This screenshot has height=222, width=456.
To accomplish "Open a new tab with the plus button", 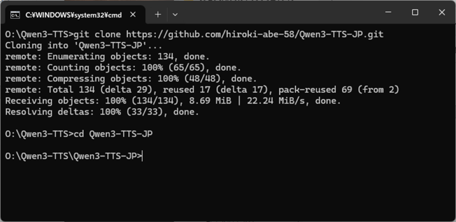I will [158, 14].
